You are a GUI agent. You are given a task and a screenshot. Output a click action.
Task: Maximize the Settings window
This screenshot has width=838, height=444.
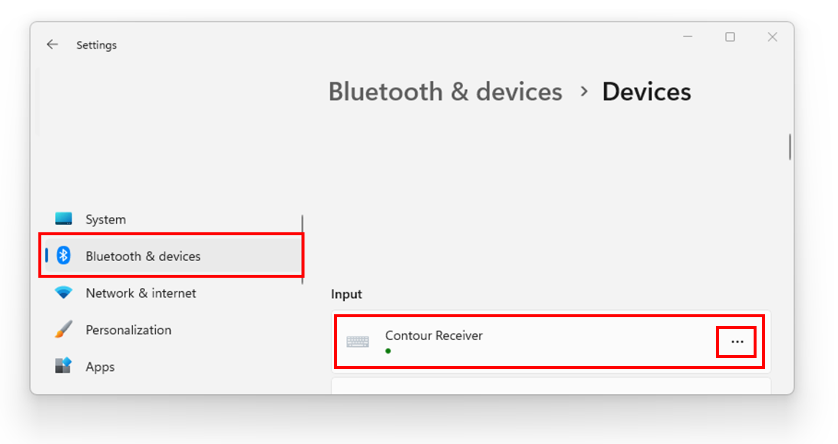click(x=730, y=37)
